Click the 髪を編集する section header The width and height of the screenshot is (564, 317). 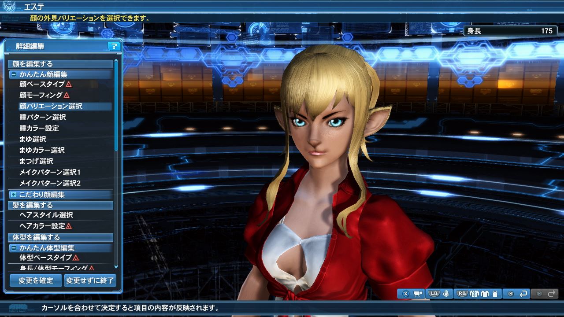(60, 205)
